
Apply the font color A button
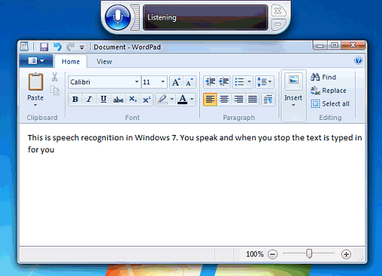click(183, 100)
